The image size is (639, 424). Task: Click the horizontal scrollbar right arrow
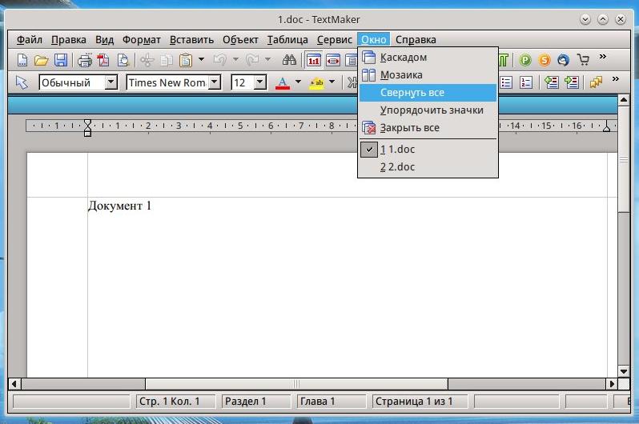coord(612,384)
